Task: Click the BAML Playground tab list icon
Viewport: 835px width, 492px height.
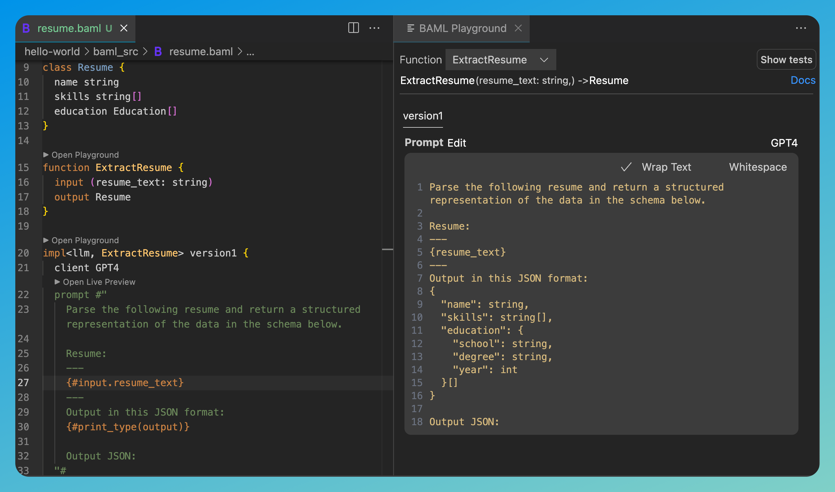Action: point(410,28)
